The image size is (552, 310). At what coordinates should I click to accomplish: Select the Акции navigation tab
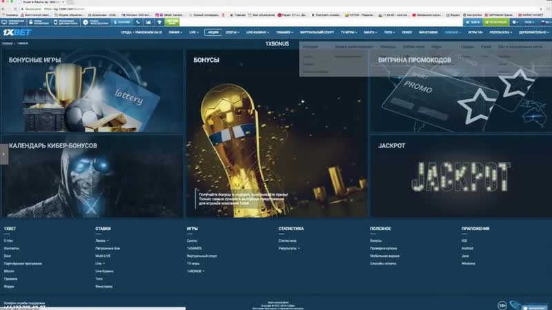tap(213, 32)
